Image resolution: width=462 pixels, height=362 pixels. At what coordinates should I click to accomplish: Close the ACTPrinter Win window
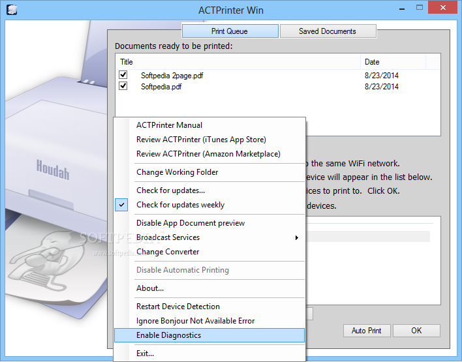(443, 8)
